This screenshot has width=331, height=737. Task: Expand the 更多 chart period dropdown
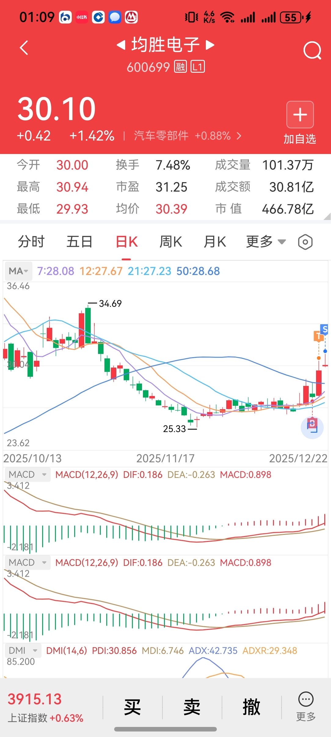tap(266, 242)
